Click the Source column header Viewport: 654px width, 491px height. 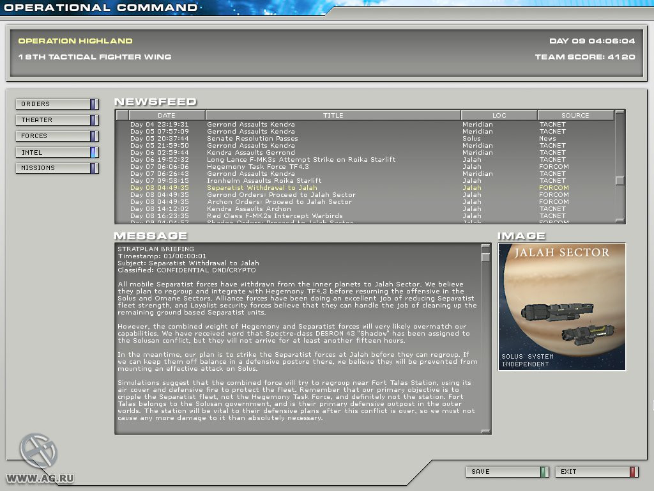pos(575,115)
